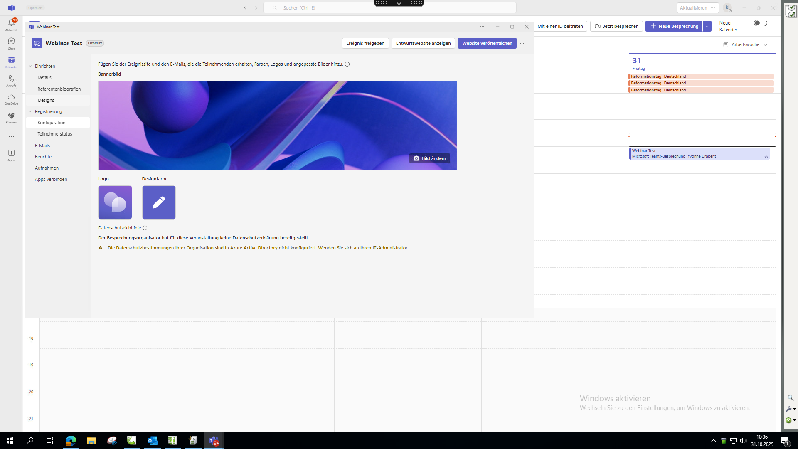
Task: Click Entwurfswebsite anzeigen button
Action: coord(423,43)
